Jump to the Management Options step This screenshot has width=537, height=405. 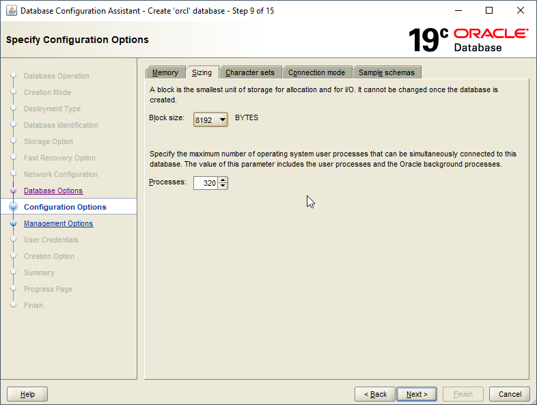click(59, 223)
